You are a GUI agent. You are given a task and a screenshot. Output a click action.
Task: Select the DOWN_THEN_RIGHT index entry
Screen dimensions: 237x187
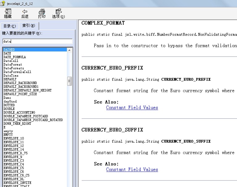pyautogui.click(x=17, y=124)
